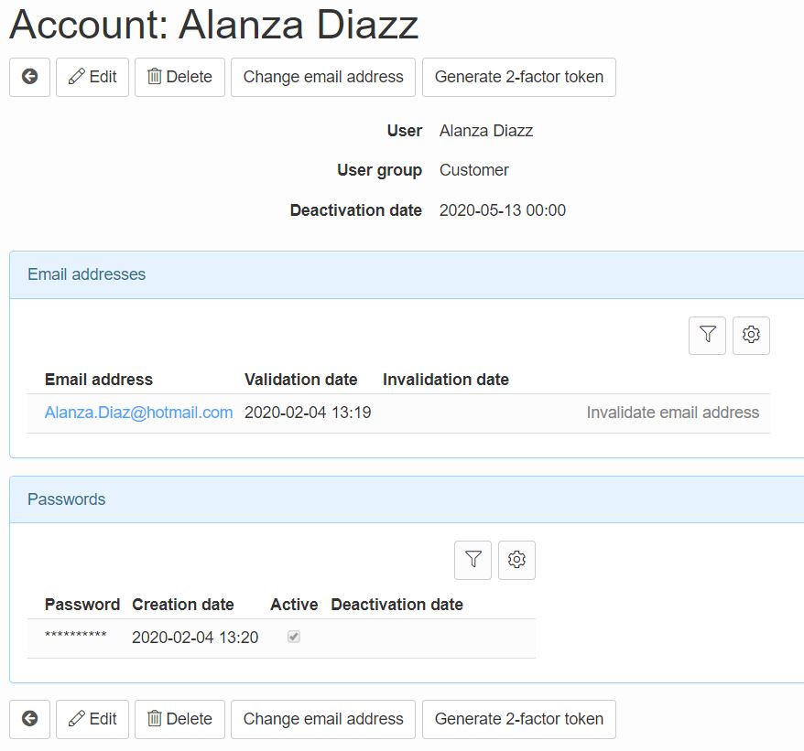Click the top Edit pencil button
This screenshot has width=804, height=751.
[x=92, y=77]
